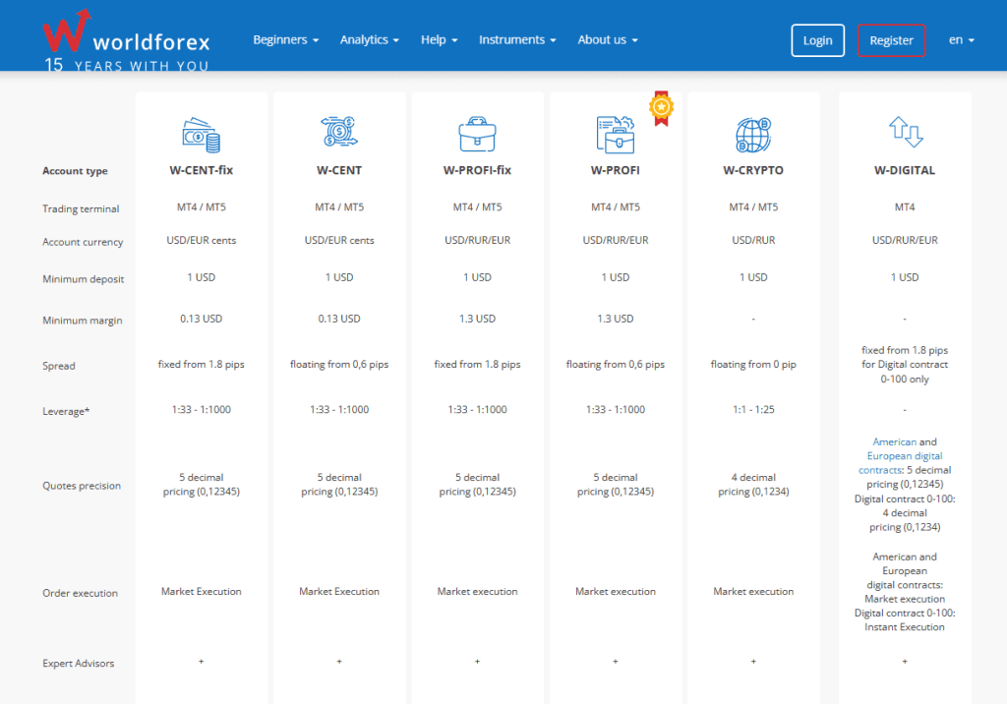Click W-DIGITAL's 1 USD minimum deposit

pos(905,277)
